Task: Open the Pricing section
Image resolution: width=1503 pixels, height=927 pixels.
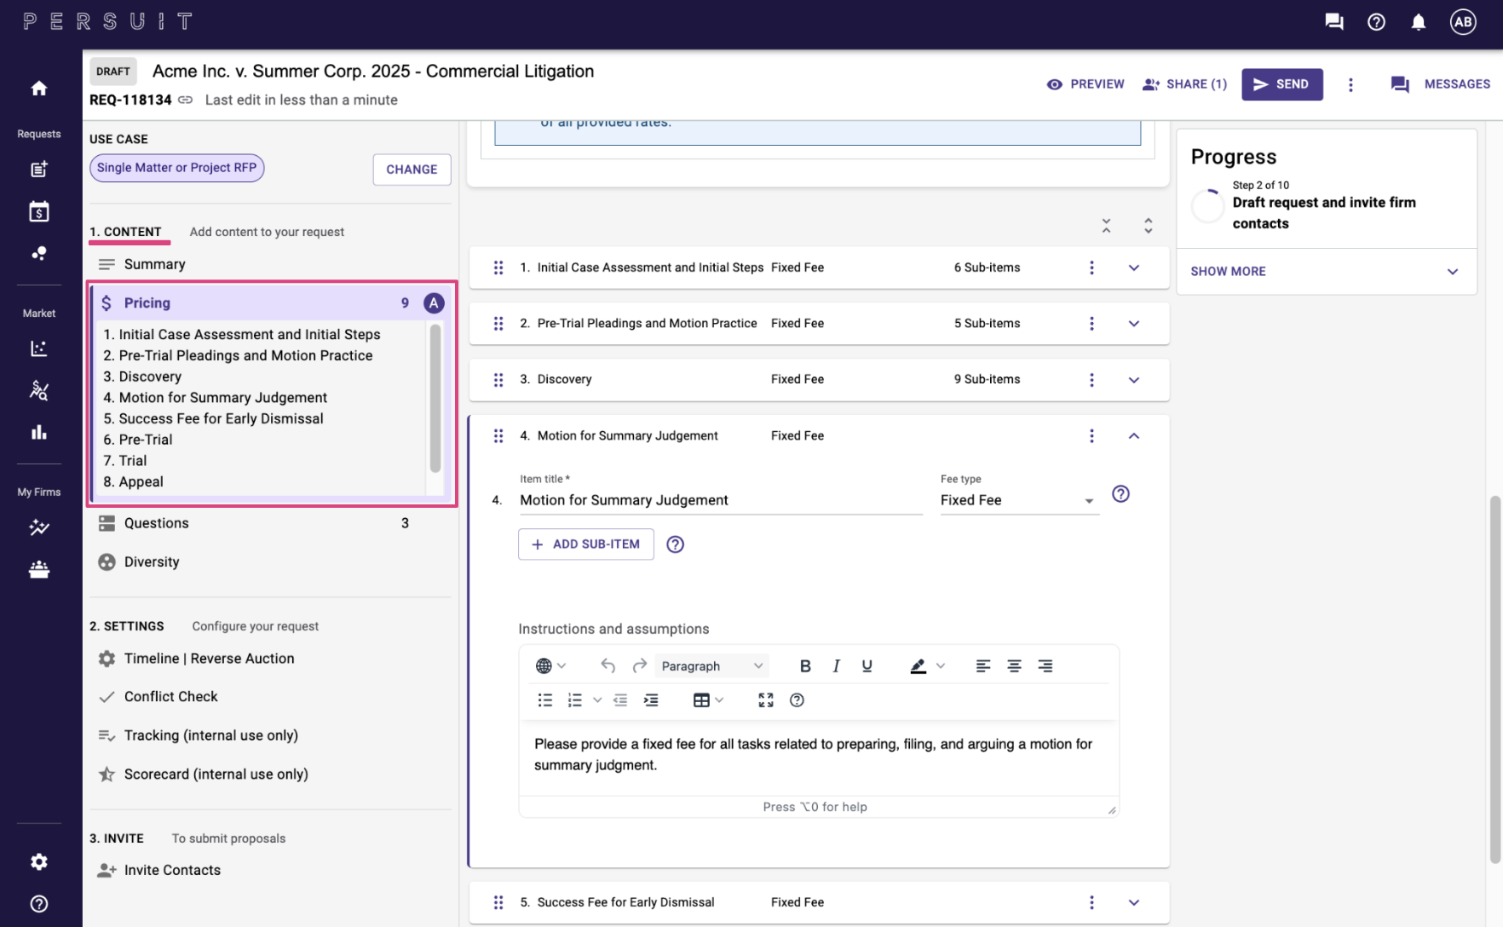Action: tap(271, 302)
